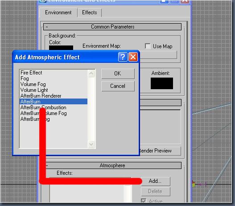
Task: Open the Ambient black color swatch
Action: [162, 83]
